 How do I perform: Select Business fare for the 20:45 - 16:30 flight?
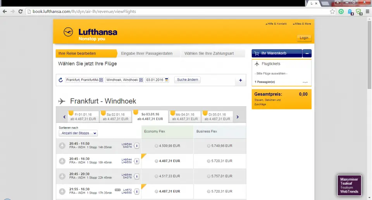(x=208, y=161)
